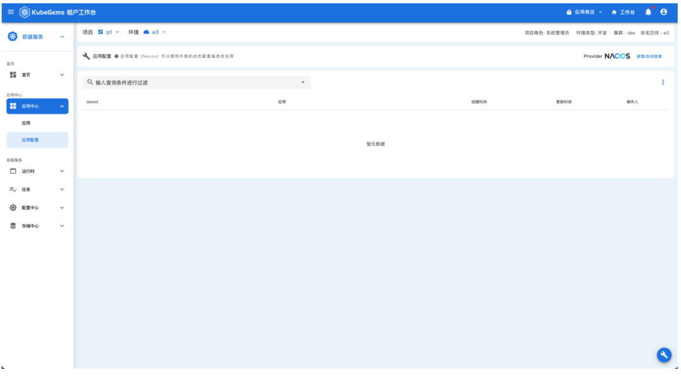
Task: Click the 创建时间 column header
Action: pos(479,102)
